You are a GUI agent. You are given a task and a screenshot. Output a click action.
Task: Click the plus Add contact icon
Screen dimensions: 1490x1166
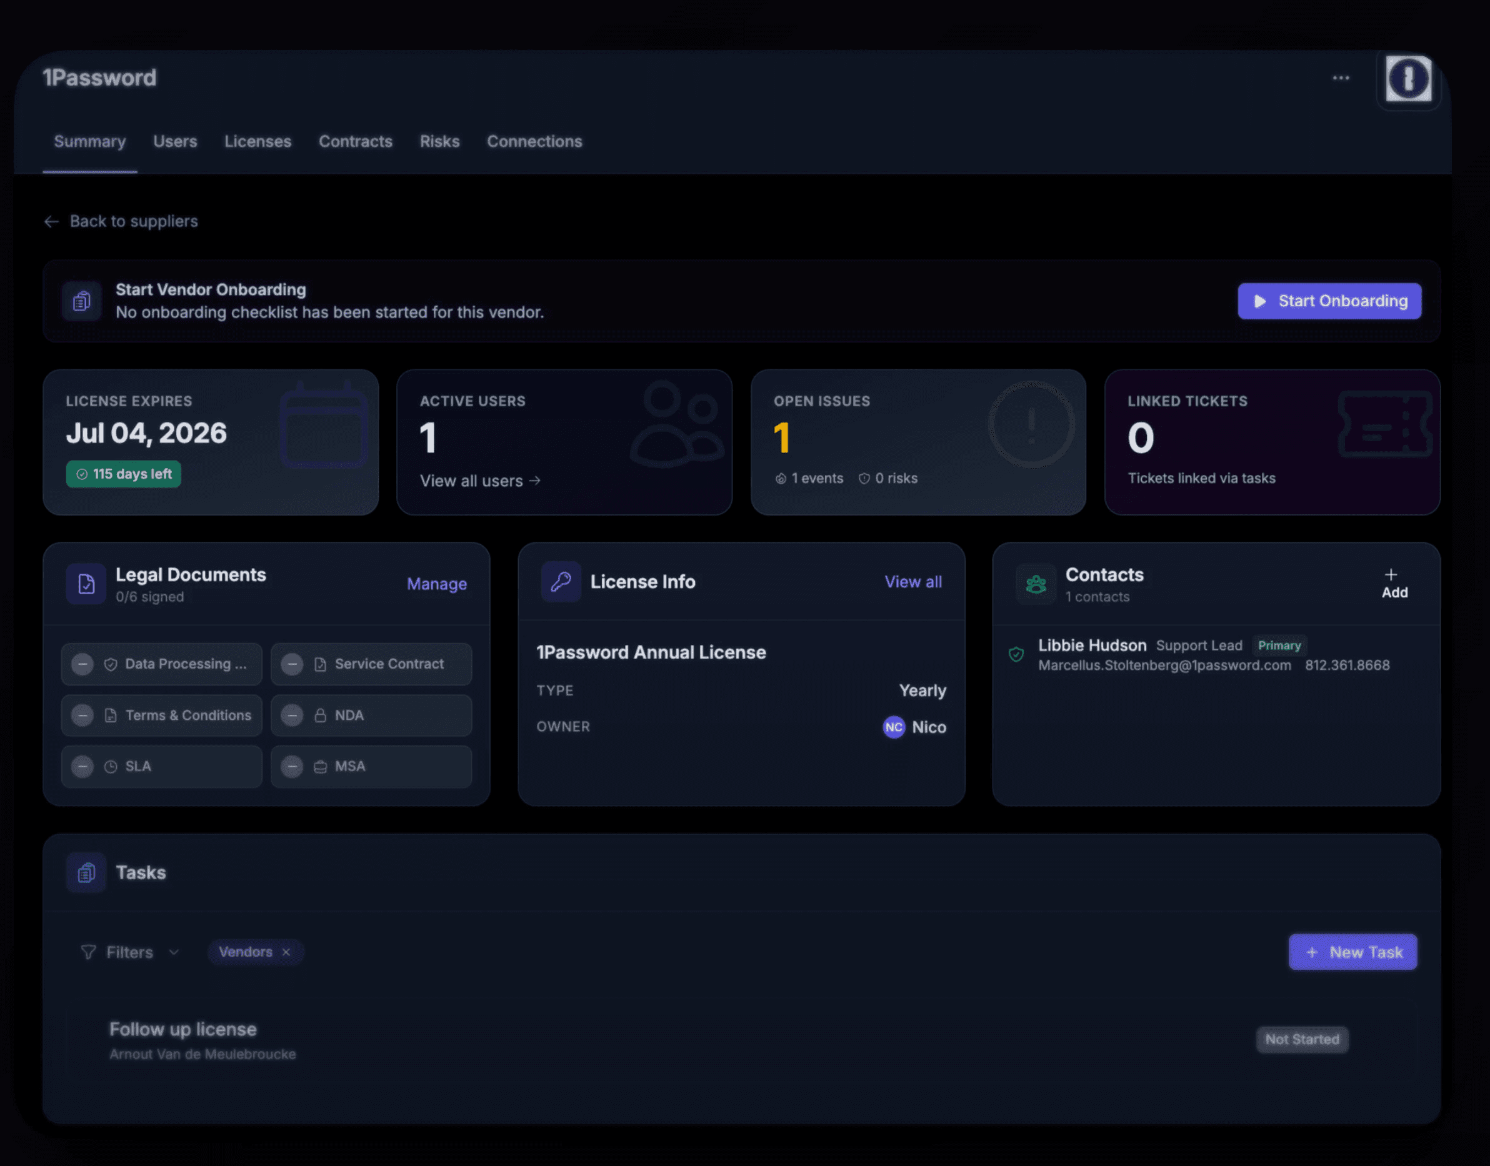pyautogui.click(x=1392, y=576)
